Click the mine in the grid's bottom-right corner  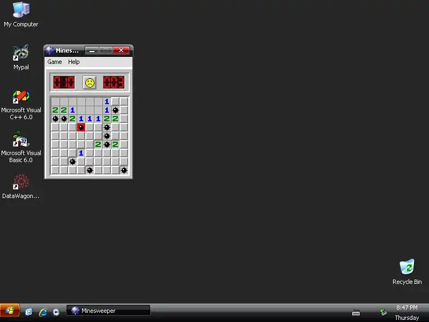point(124,170)
